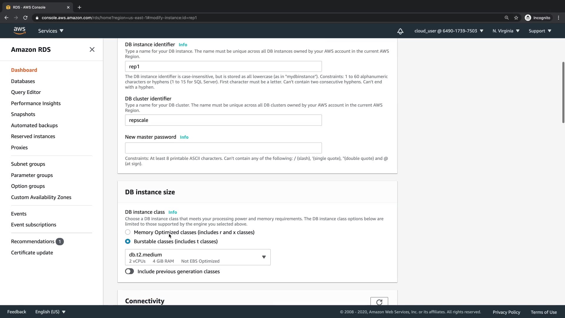Image resolution: width=565 pixels, height=318 pixels.
Task: Click the AWS logo home icon
Action: [19, 31]
